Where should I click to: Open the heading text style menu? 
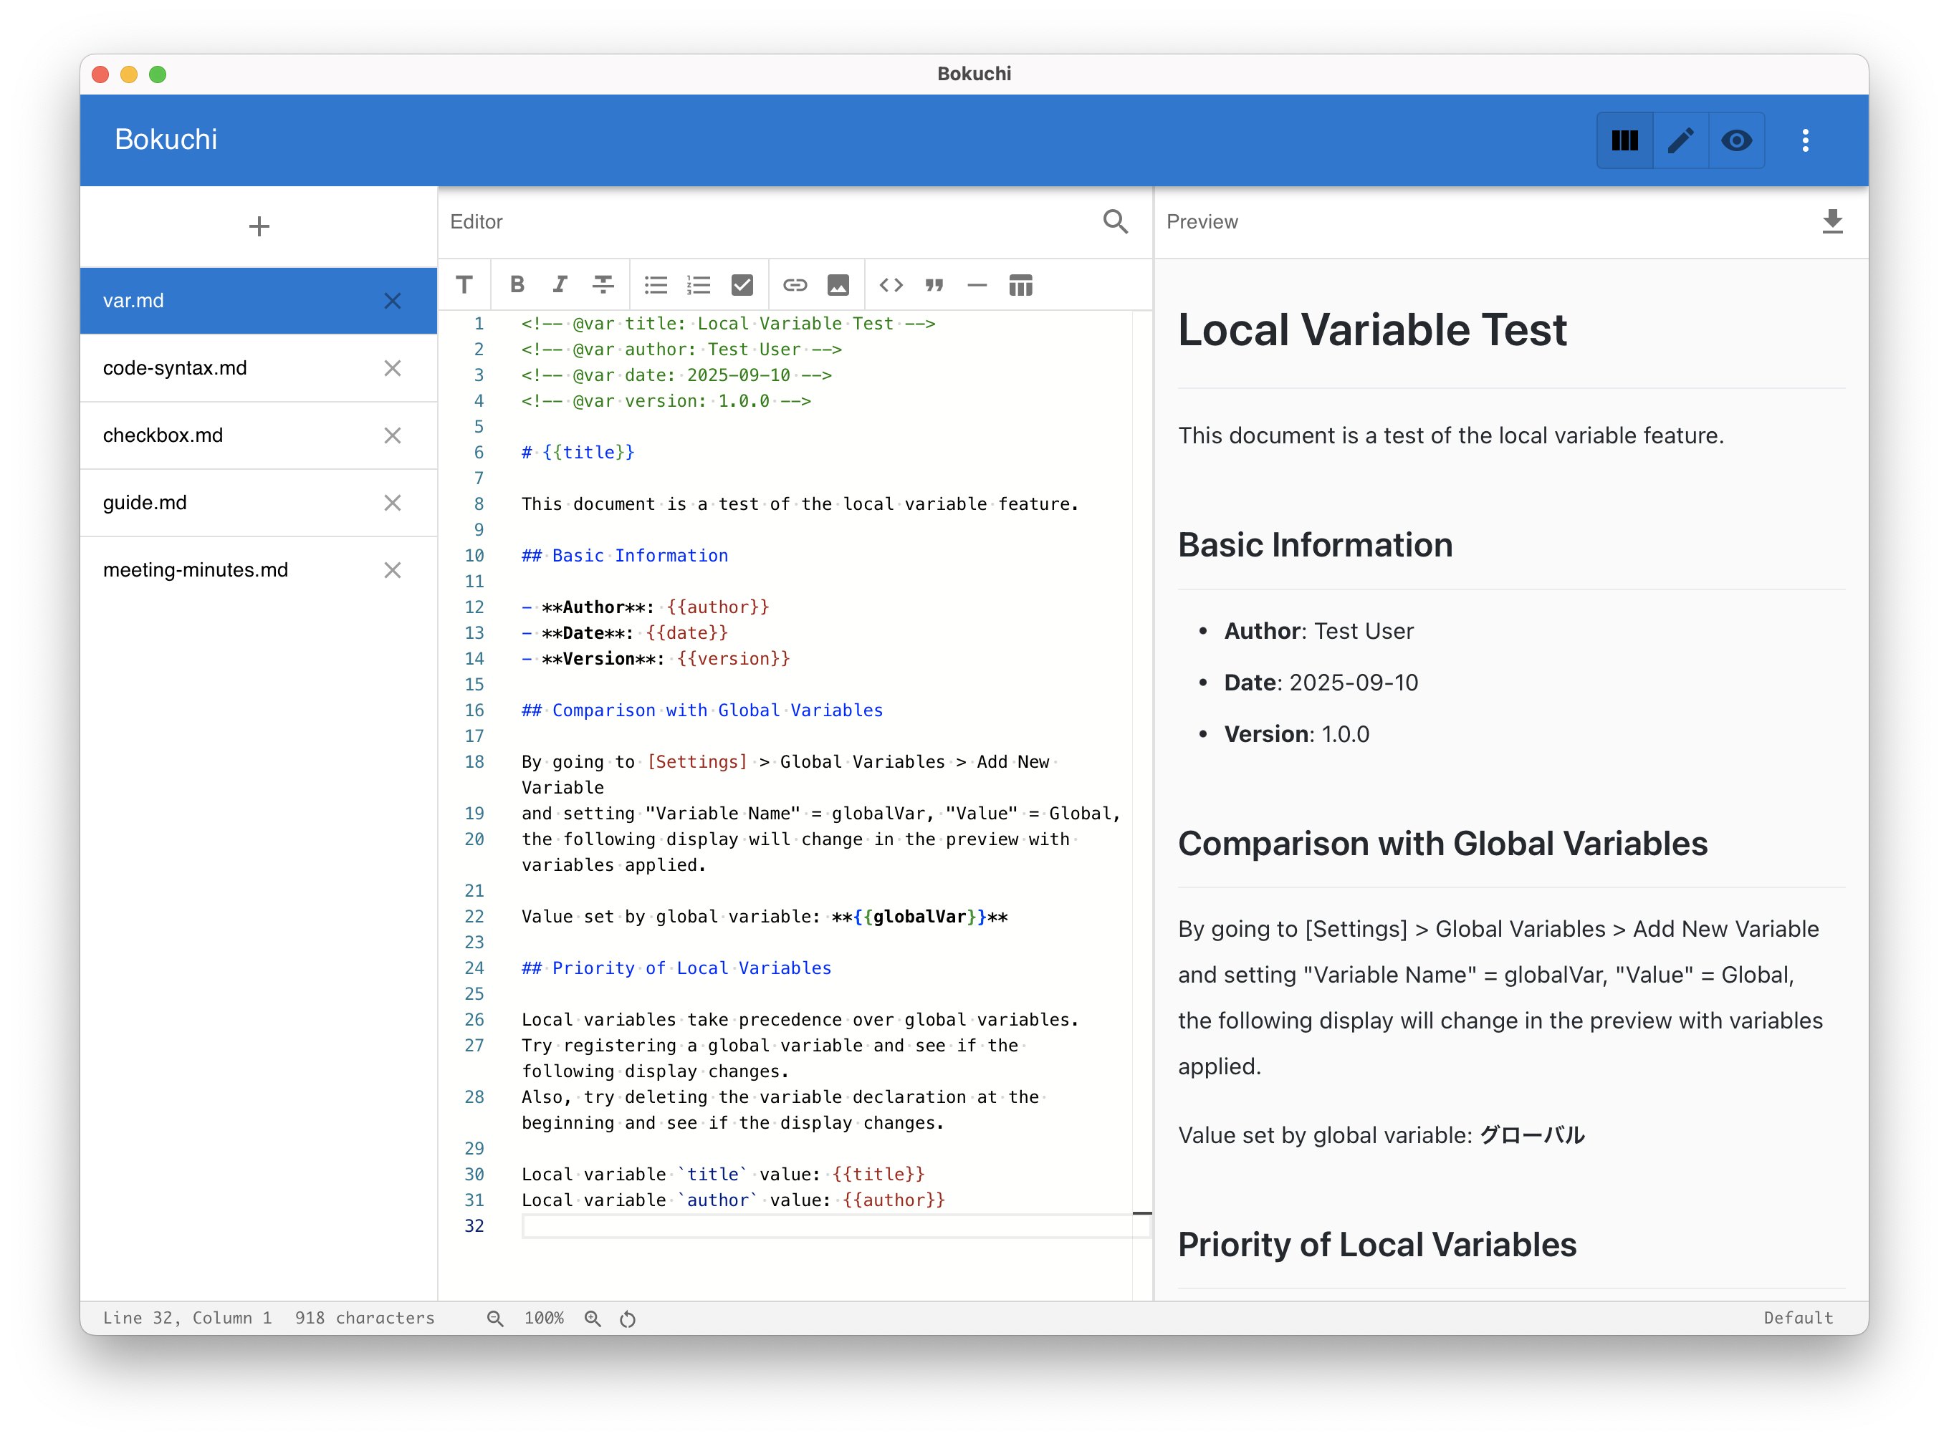(x=464, y=284)
